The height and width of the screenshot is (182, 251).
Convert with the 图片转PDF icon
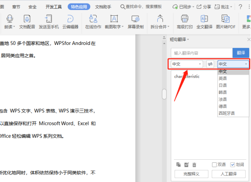point(226,19)
